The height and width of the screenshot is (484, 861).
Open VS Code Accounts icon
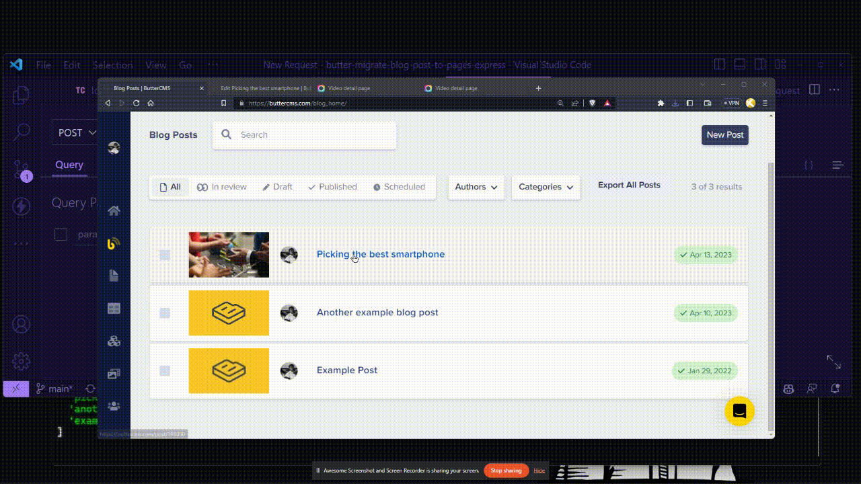tap(22, 325)
